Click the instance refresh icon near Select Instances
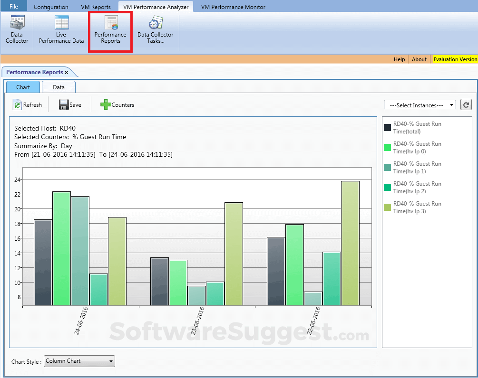This screenshot has height=378, width=478. [x=466, y=104]
